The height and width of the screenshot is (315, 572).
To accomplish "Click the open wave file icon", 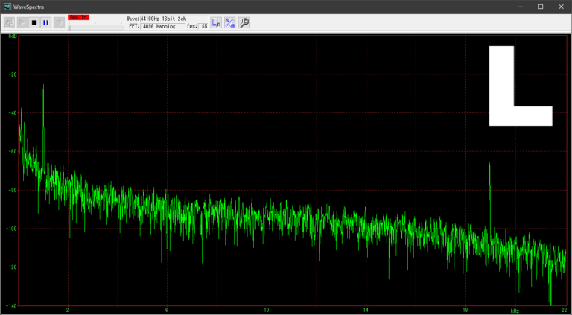I will 10,22.
